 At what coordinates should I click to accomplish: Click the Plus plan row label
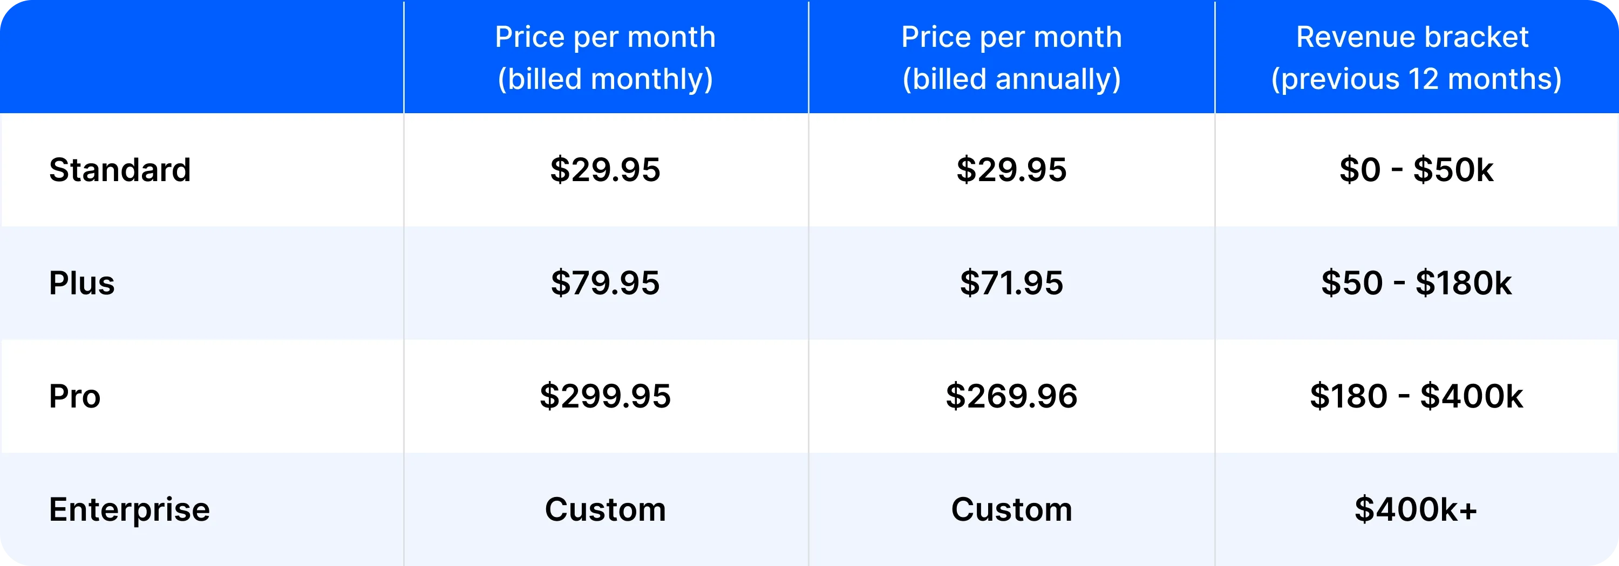(81, 283)
